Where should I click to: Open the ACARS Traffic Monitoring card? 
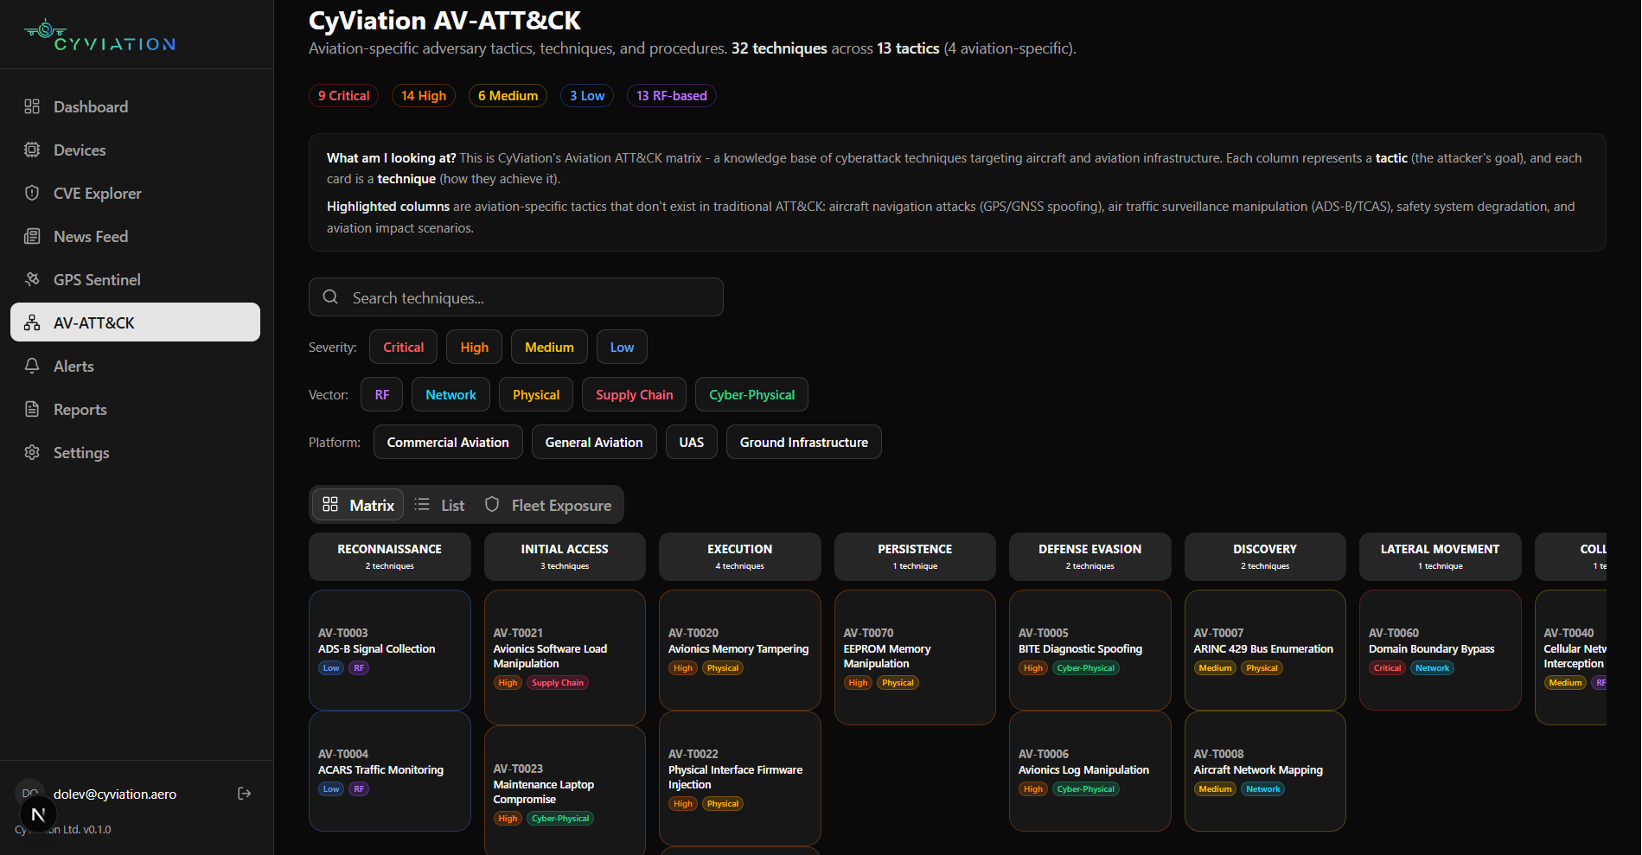(390, 770)
